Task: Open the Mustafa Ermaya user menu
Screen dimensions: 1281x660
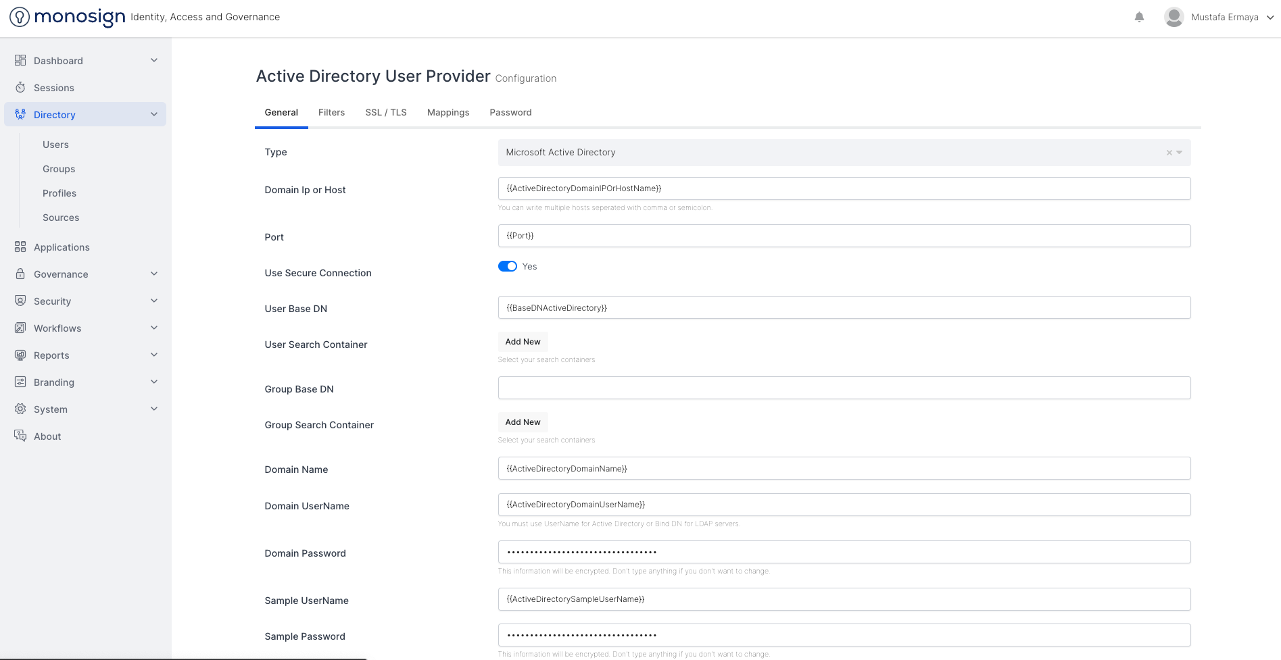Action: tap(1218, 17)
